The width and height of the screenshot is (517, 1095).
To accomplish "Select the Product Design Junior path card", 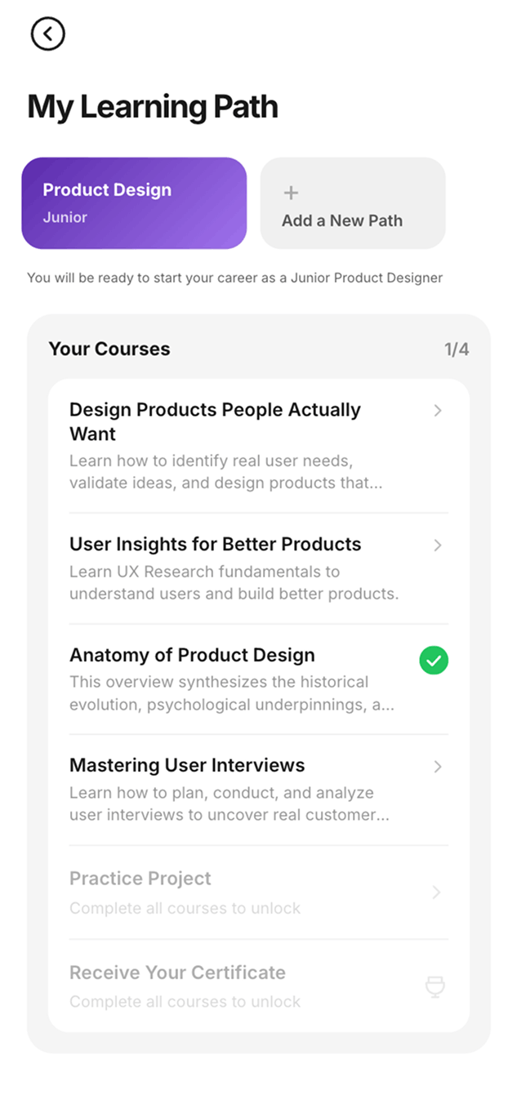I will click(x=134, y=203).
